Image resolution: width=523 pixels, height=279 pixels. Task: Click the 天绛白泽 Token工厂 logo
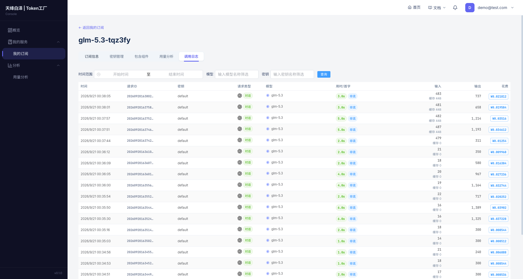click(26, 8)
